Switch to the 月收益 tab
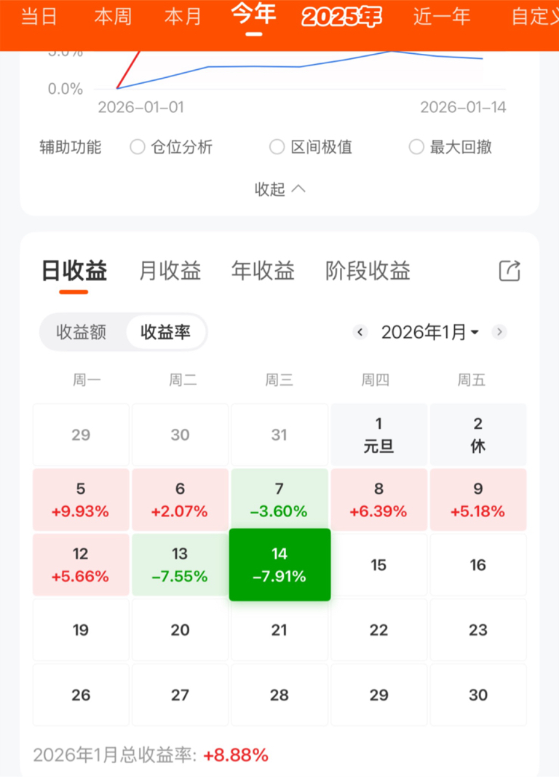Viewport: 559px width, 777px height. pos(170,271)
